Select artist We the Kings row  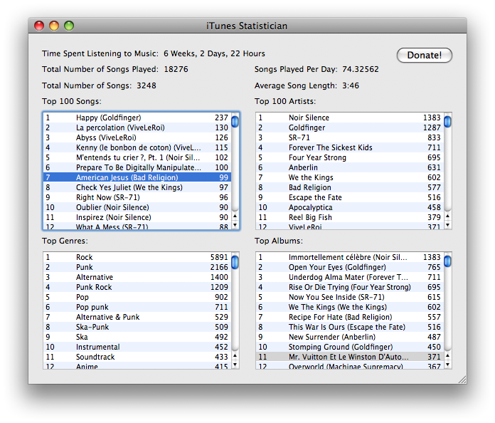coord(350,177)
